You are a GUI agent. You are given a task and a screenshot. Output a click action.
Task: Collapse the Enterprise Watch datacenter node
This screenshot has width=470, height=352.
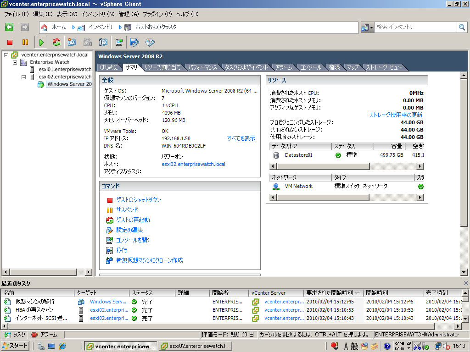pyautogui.click(x=15, y=62)
